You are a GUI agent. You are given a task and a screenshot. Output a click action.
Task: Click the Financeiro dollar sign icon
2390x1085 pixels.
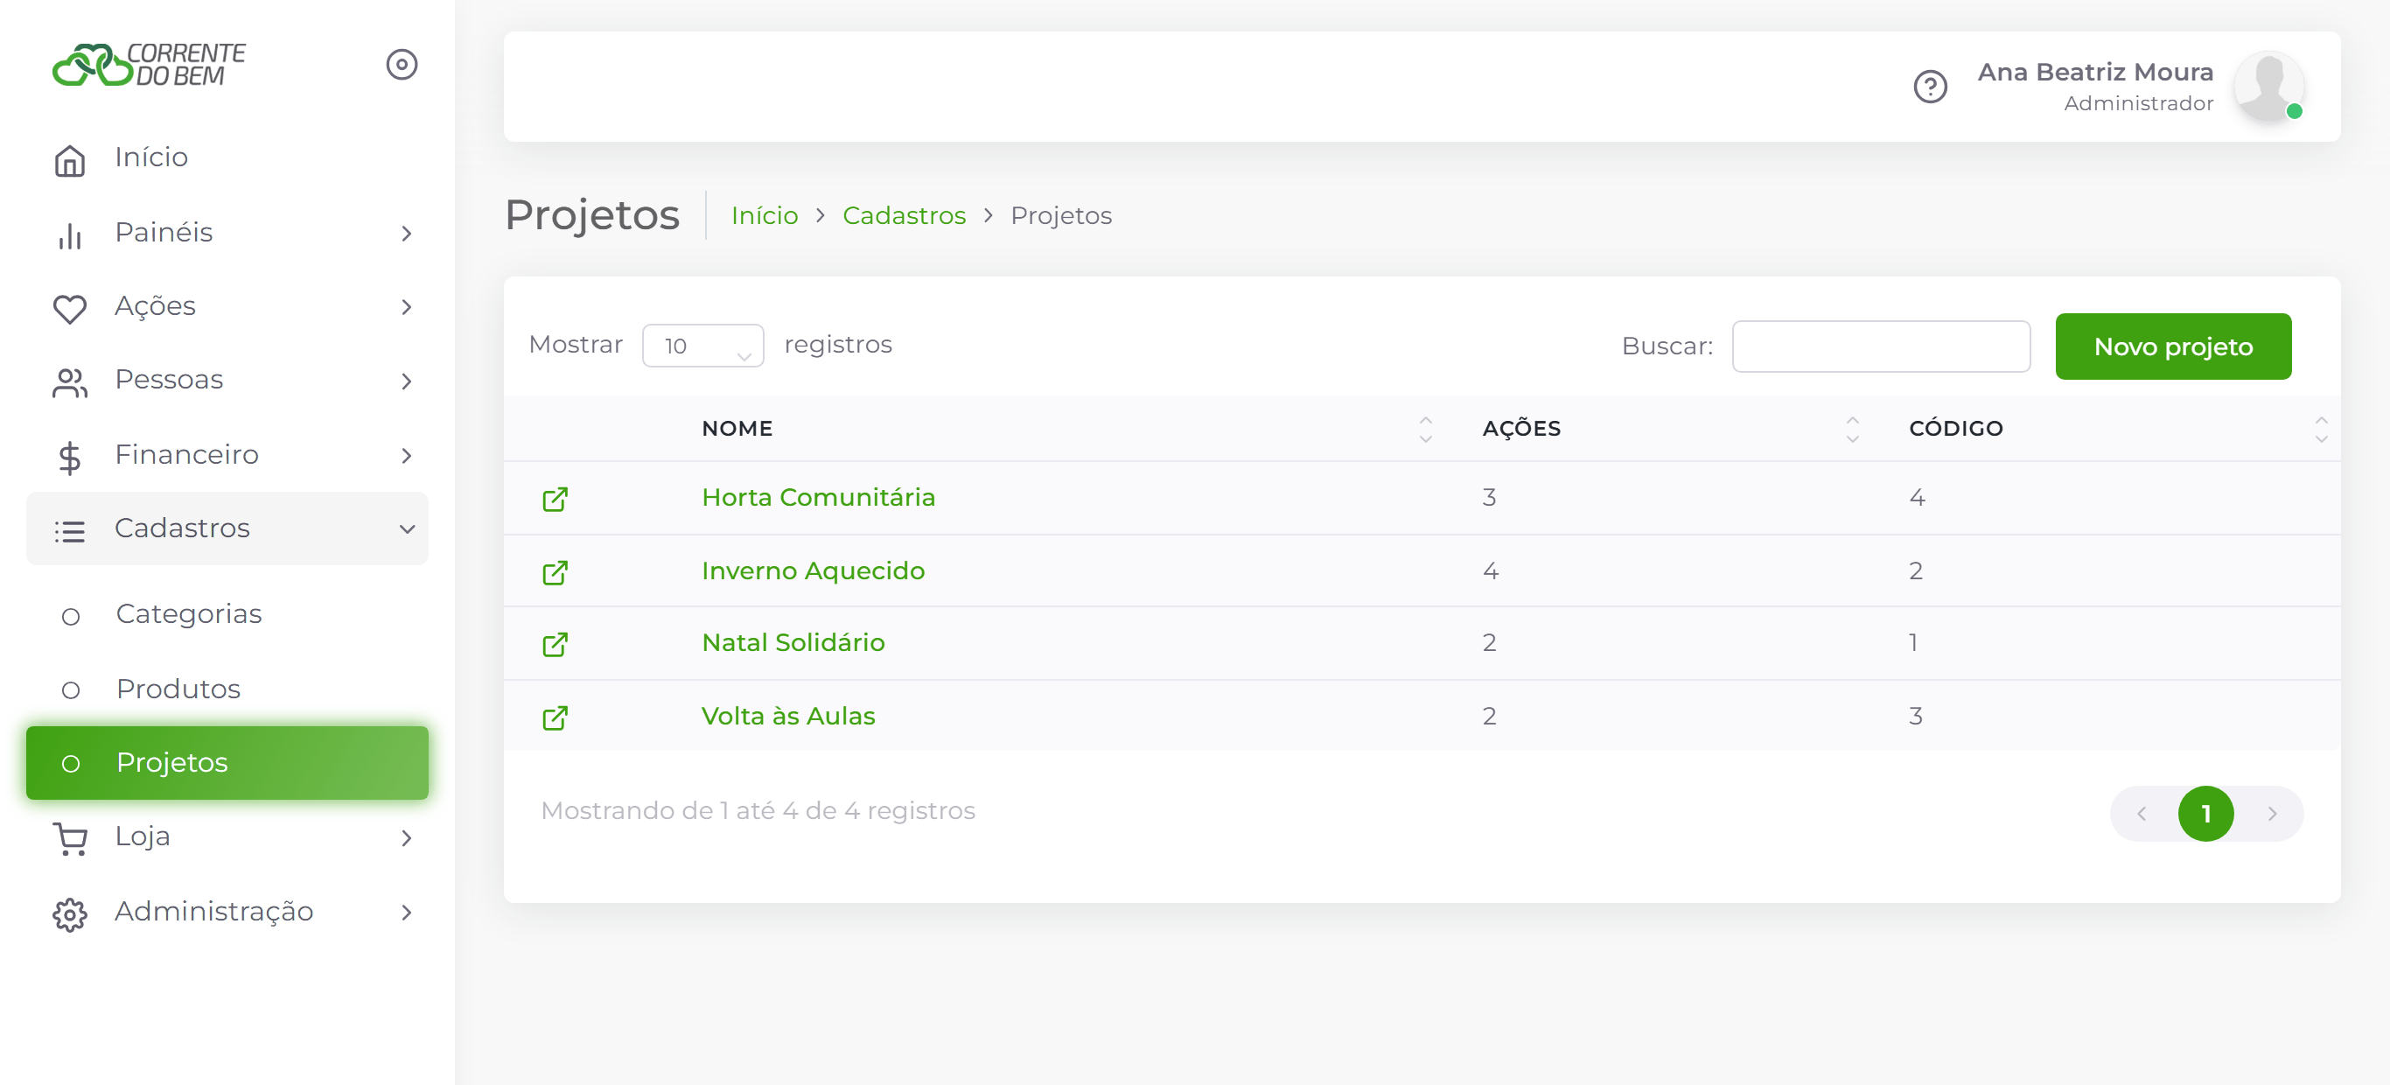(x=70, y=457)
